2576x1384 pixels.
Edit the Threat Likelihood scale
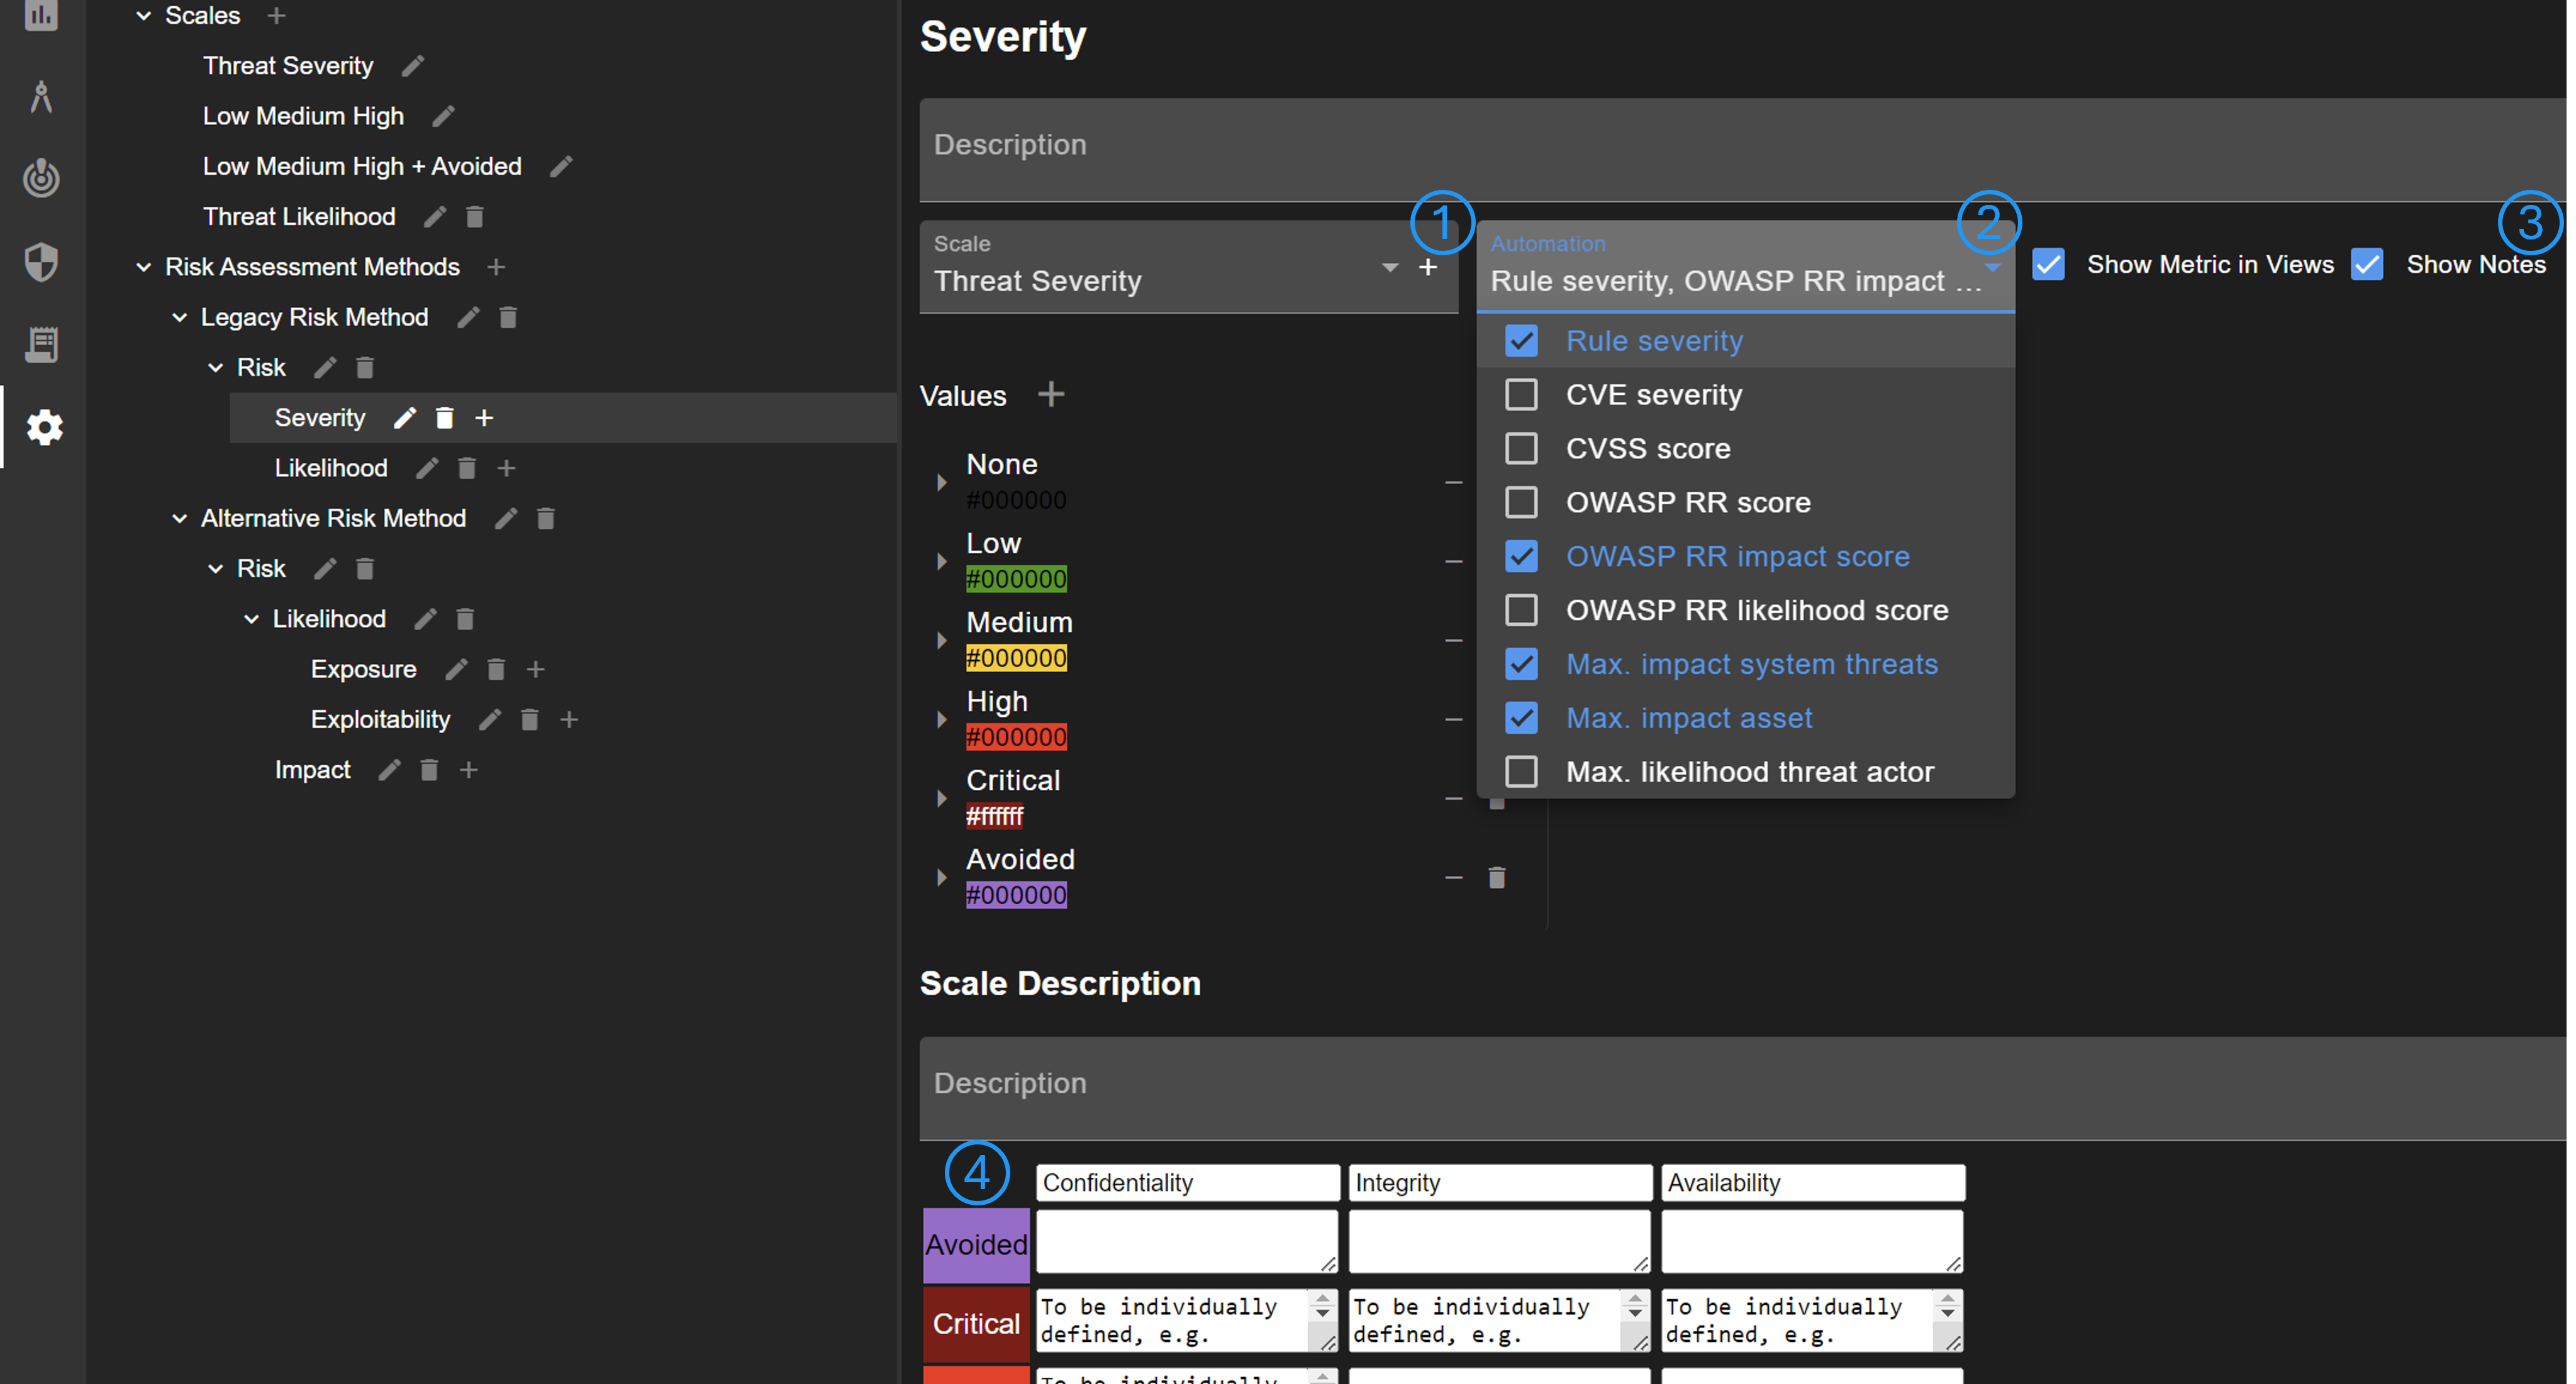(x=435, y=217)
